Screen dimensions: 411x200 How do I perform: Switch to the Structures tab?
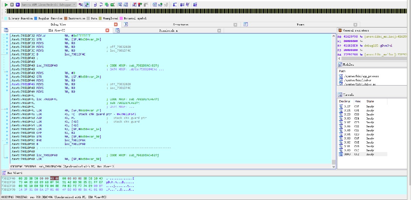(180, 25)
